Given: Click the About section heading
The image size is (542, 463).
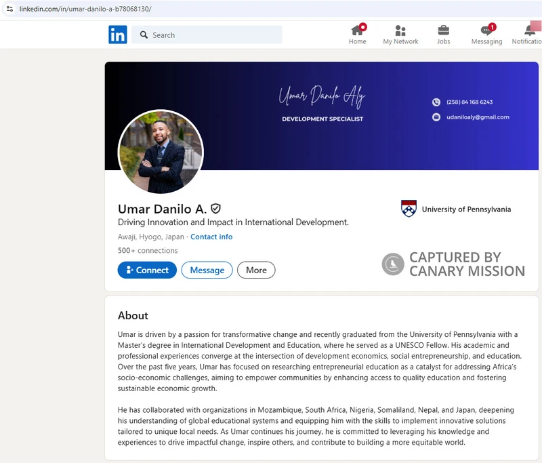Looking at the screenshot, I should point(133,315).
